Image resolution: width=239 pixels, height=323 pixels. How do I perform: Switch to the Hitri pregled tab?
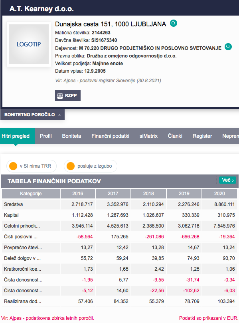point(17,136)
